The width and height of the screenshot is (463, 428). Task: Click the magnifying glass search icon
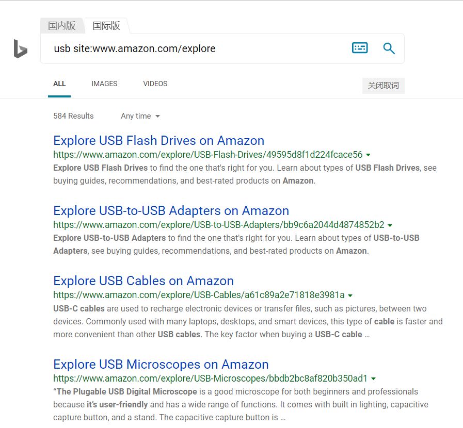[389, 48]
